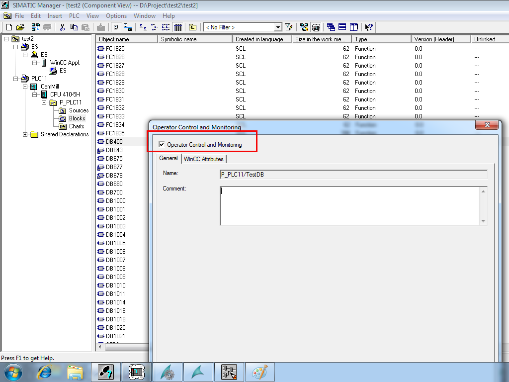
Task: Click the Comment text area
Action: [x=350, y=206]
